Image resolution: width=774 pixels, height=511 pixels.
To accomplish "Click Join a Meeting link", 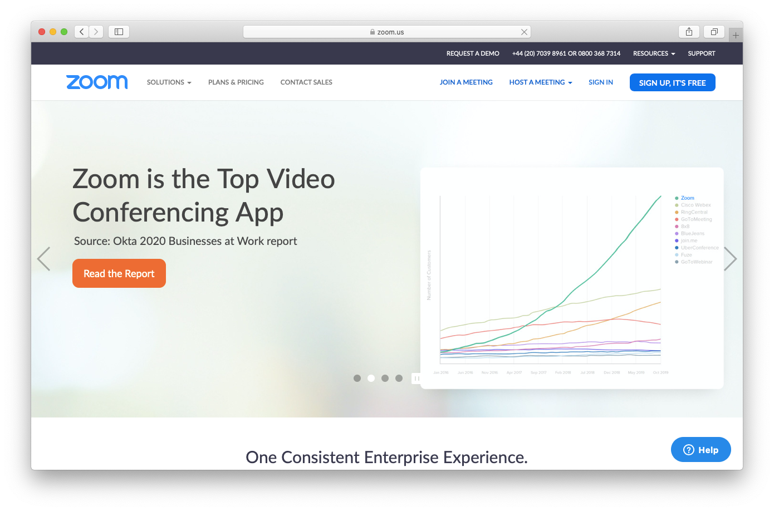I will click(466, 82).
